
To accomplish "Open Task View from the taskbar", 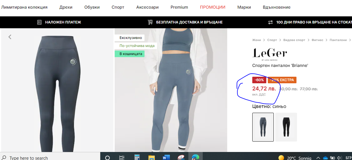I will (x=122, y=158).
